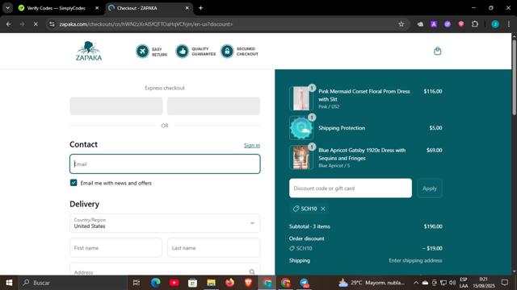
Task: Remove the SCH10 discount code tag
Action: (323, 209)
